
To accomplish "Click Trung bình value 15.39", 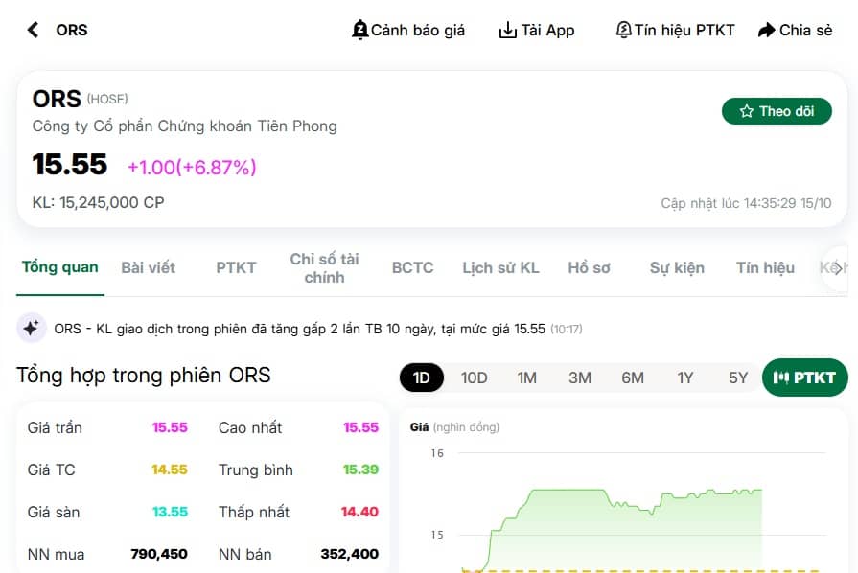I will click(x=360, y=470).
